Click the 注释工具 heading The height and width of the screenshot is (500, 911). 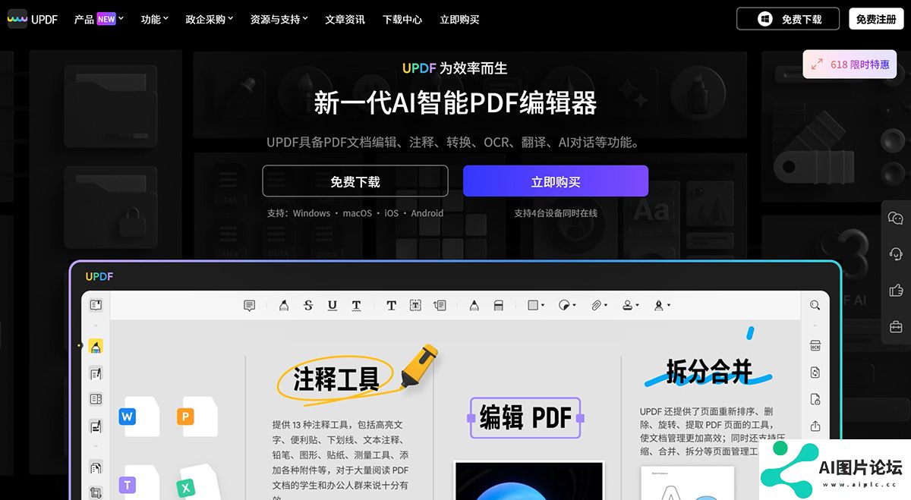click(336, 378)
